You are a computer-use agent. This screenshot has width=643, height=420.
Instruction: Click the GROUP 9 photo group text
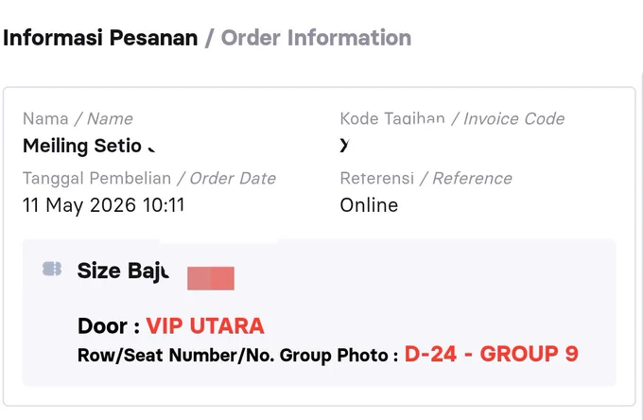coord(529,354)
